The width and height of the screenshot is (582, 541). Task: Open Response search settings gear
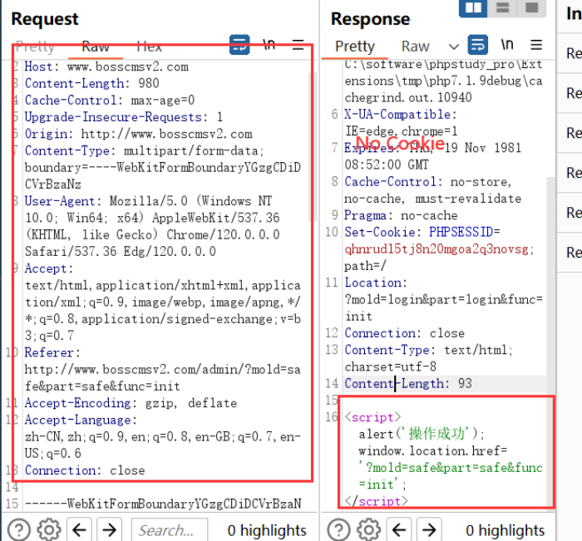[368, 529]
